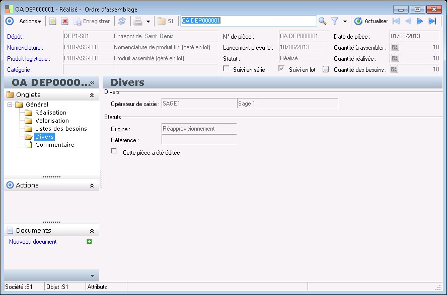
Task: Click the Dépôt label link
Action: (x=16, y=37)
